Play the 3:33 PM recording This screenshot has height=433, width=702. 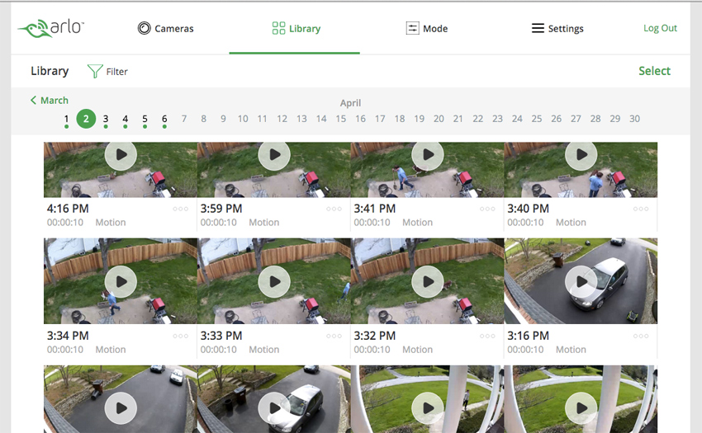pyautogui.click(x=274, y=282)
